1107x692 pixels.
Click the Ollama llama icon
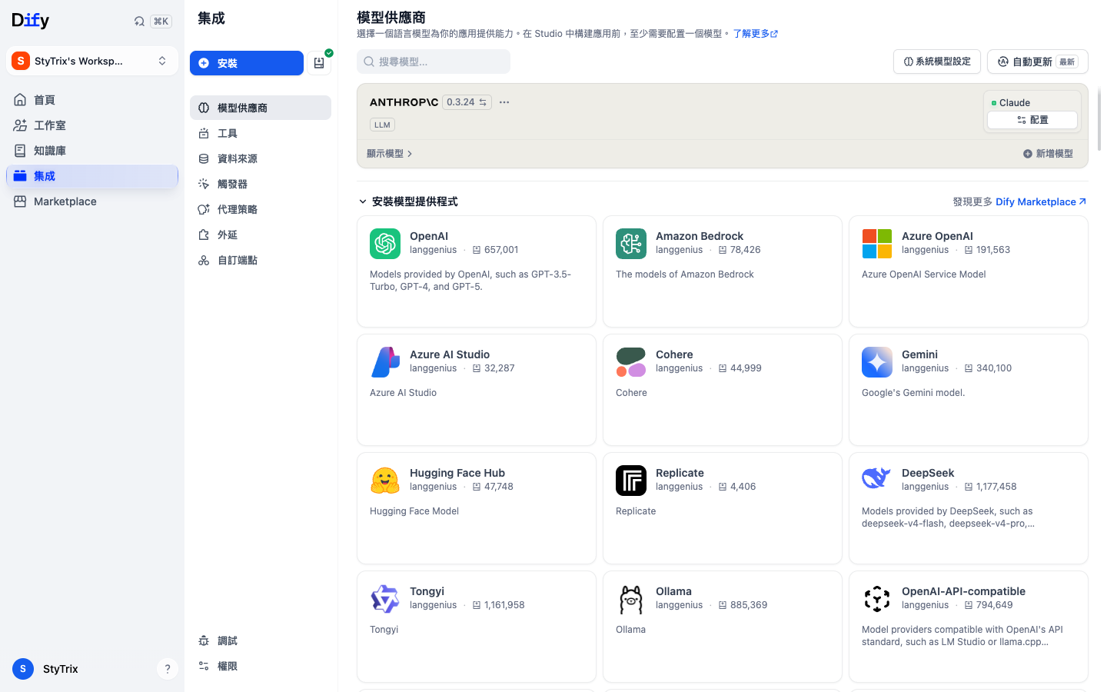pyautogui.click(x=631, y=599)
